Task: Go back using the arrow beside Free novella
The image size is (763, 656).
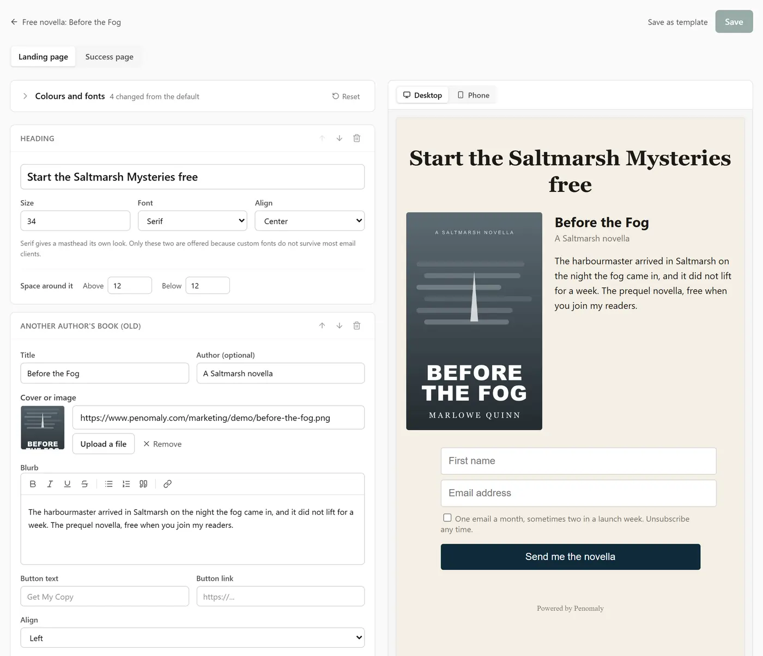Action: tap(14, 22)
